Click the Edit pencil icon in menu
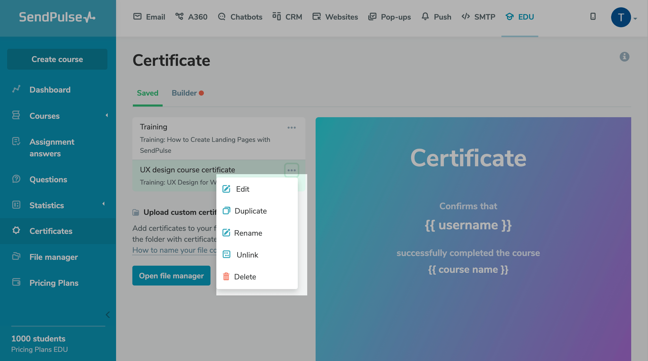The height and width of the screenshot is (361, 648). [226, 189]
